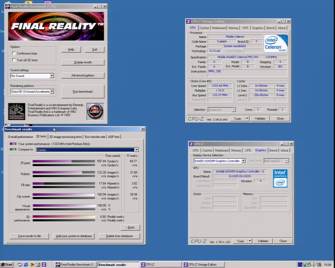Click the Start button on the taskbar
The width and height of the screenshot is (335, 268).
point(7,265)
